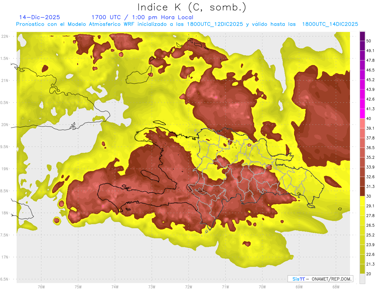Screen dimensions: 377x291
Task: Click legend value 40
Action: tap(369, 118)
